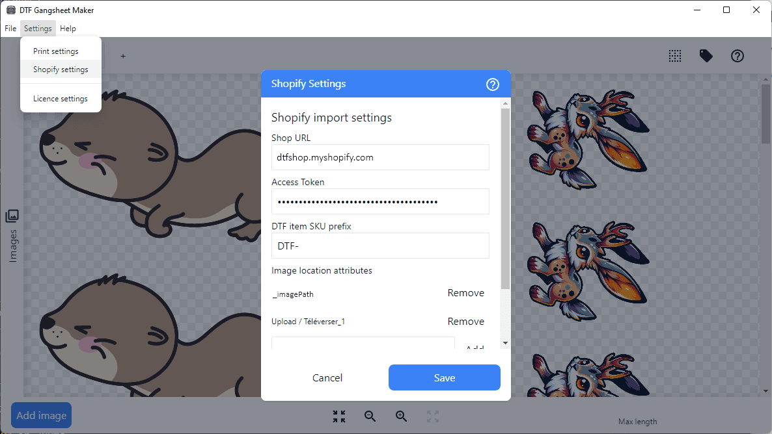The width and height of the screenshot is (772, 434).
Task: Cancel the Shopify Settings dialog
Action: click(327, 377)
